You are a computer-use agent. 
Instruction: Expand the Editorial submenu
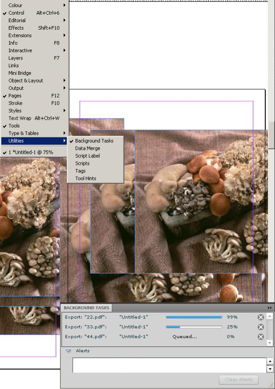[x=34, y=20]
